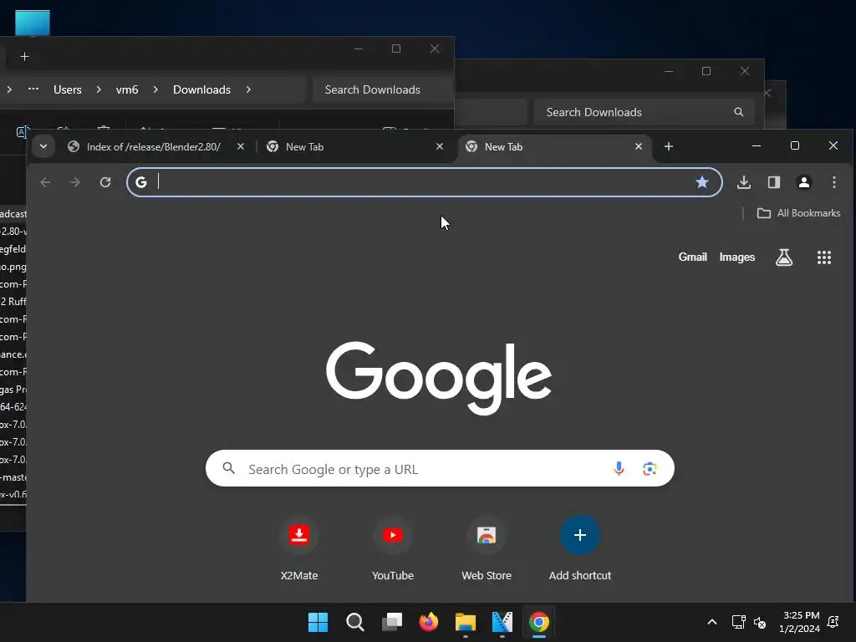Click Add shortcut button
This screenshot has height=642, width=856.
580,548
